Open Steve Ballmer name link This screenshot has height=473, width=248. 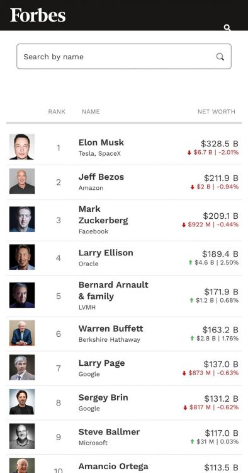click(x=109, y=432)
